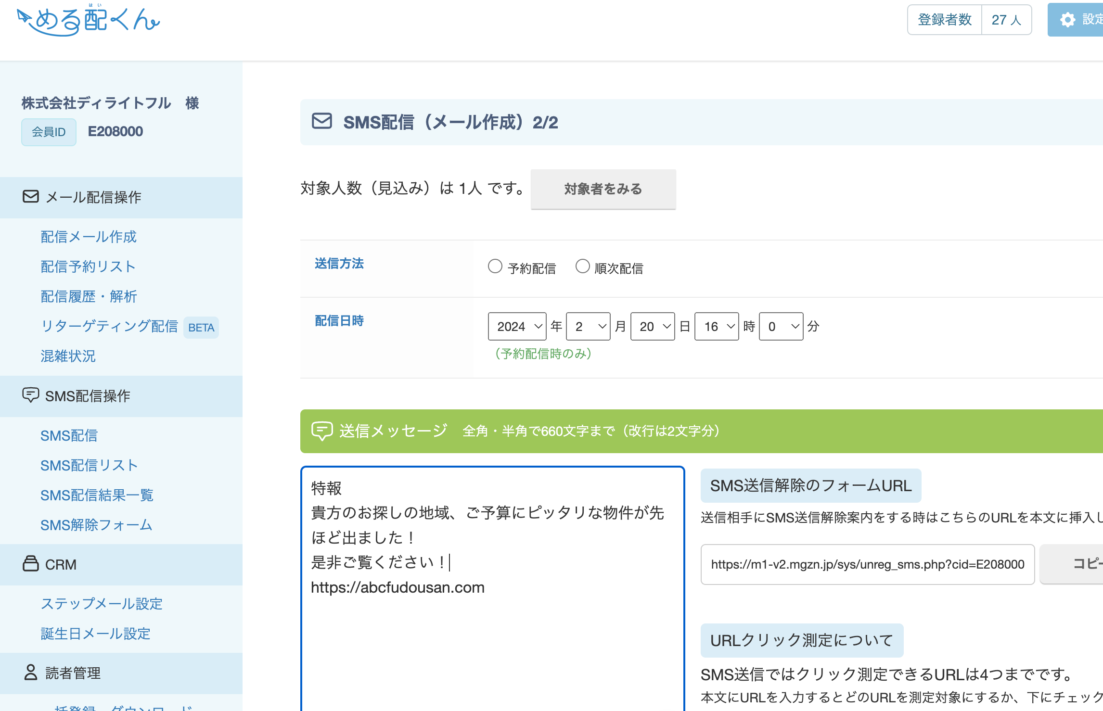Open the year dropdown showing 2024

pyautogui.click(x=517, y=327)
